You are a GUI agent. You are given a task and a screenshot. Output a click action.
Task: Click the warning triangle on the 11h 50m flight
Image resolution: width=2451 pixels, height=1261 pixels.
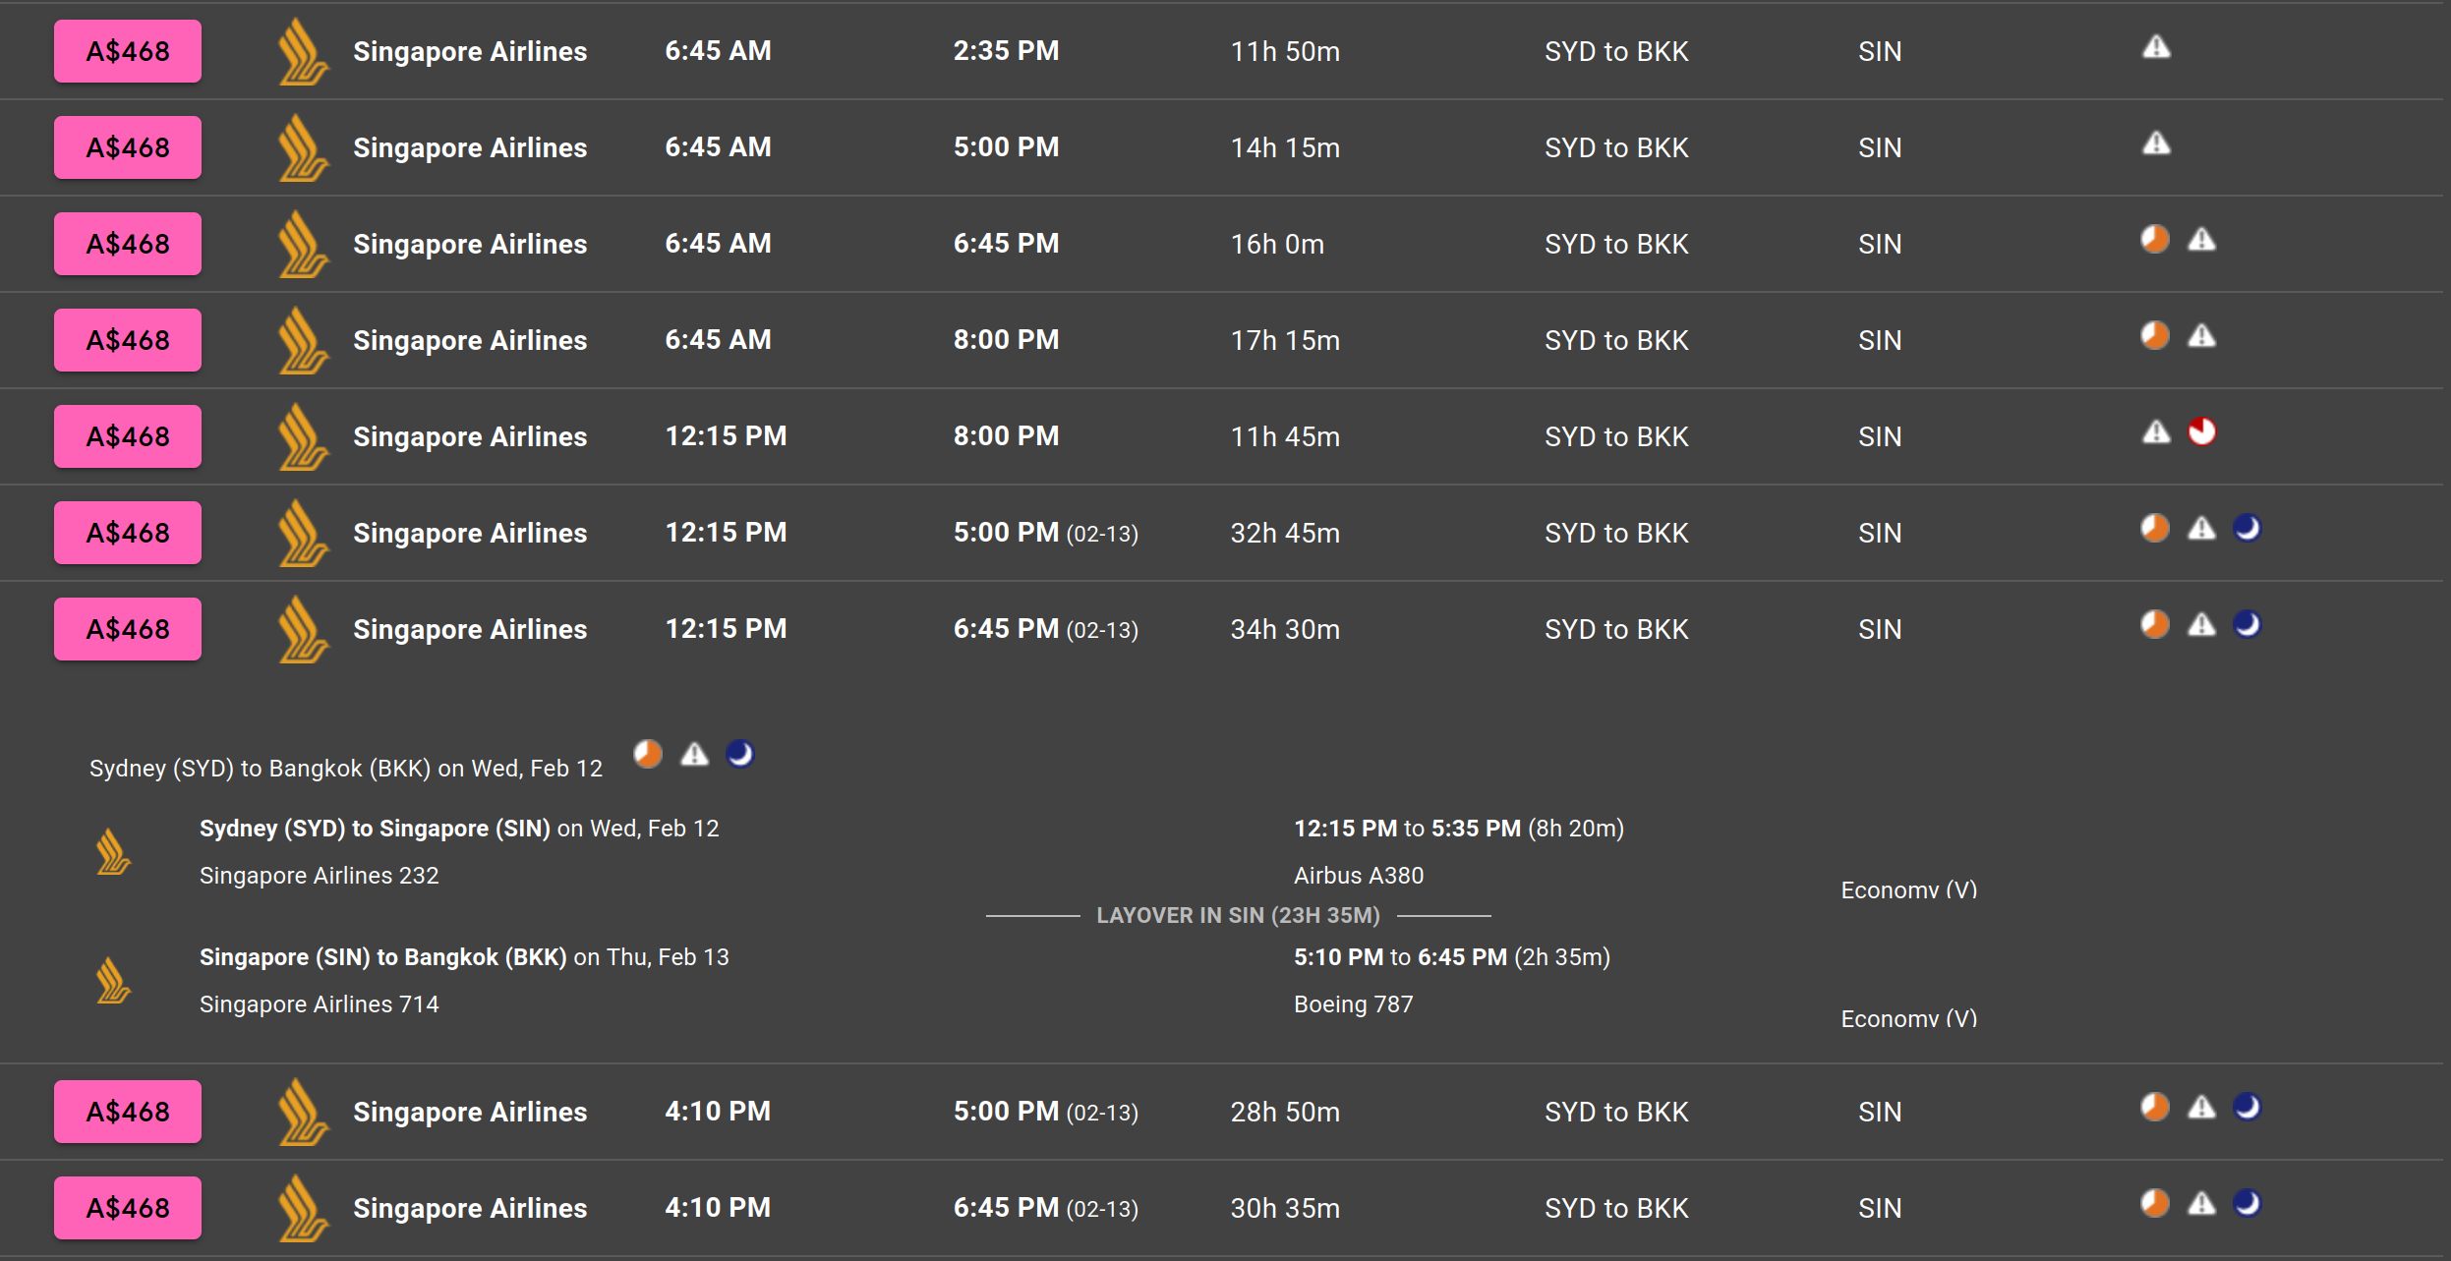[x=2156, y=47]
